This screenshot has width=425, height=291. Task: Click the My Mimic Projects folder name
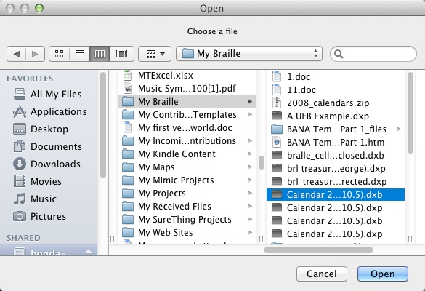176,180
